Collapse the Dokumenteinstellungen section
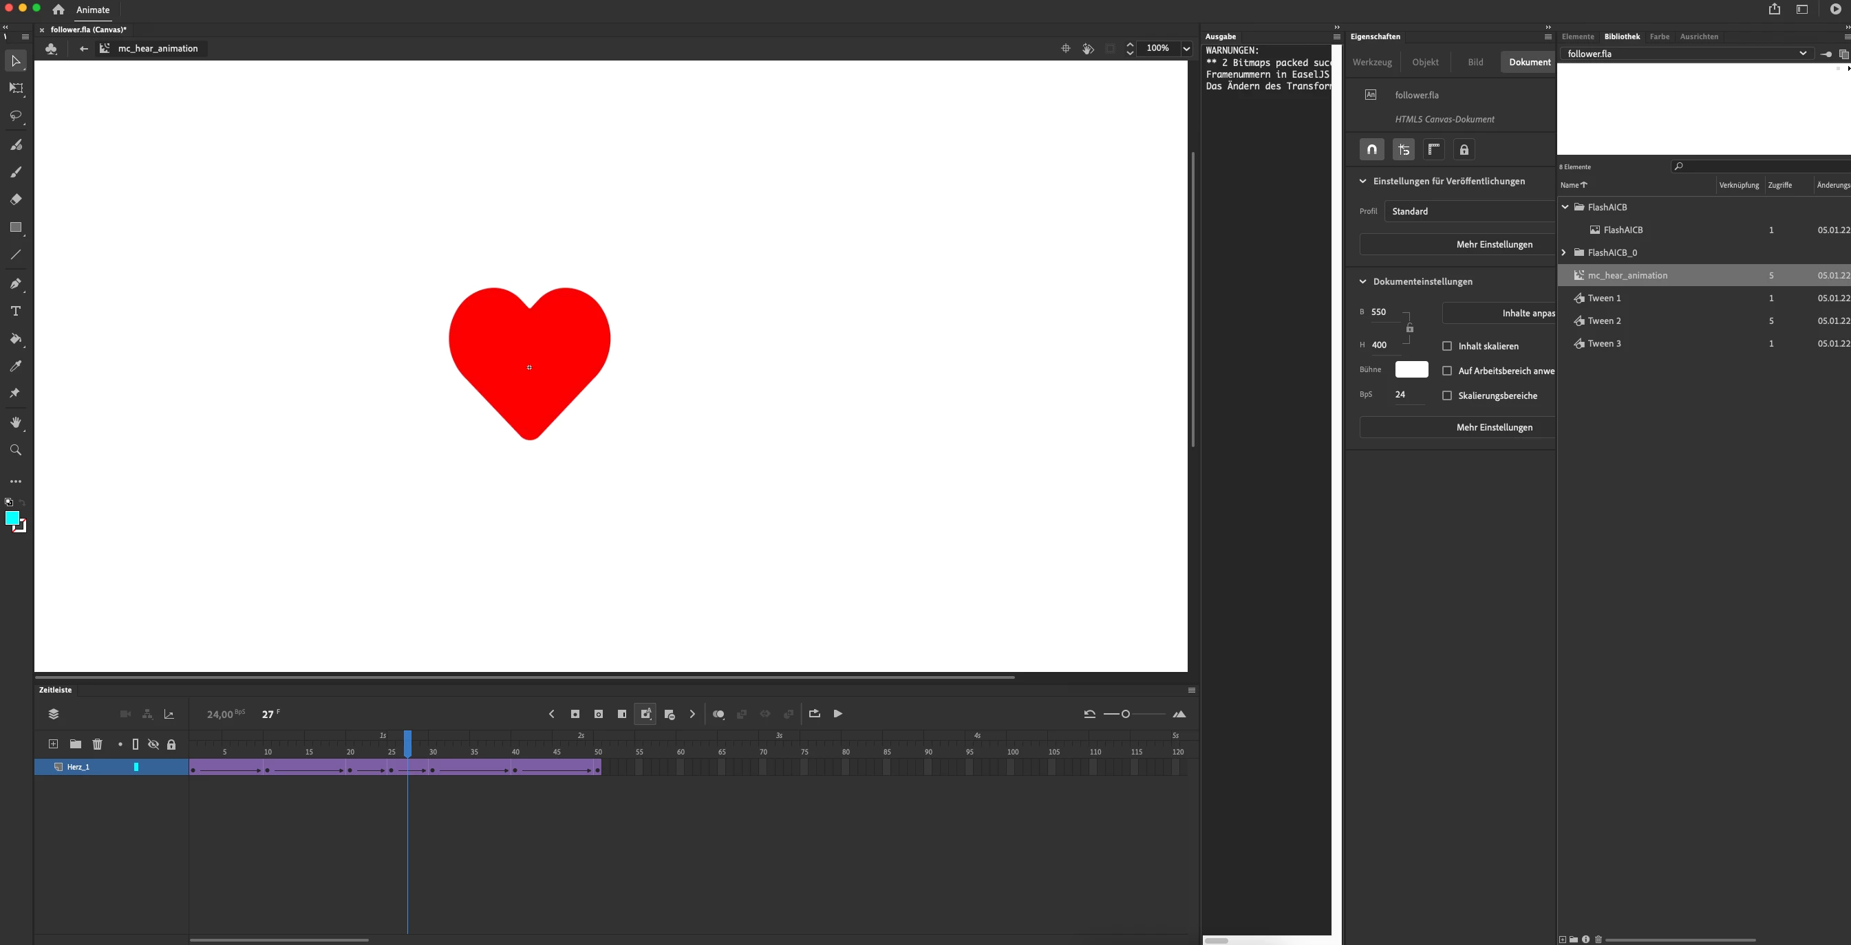This screenshot has width=1851, height=945. point(1362,281)
